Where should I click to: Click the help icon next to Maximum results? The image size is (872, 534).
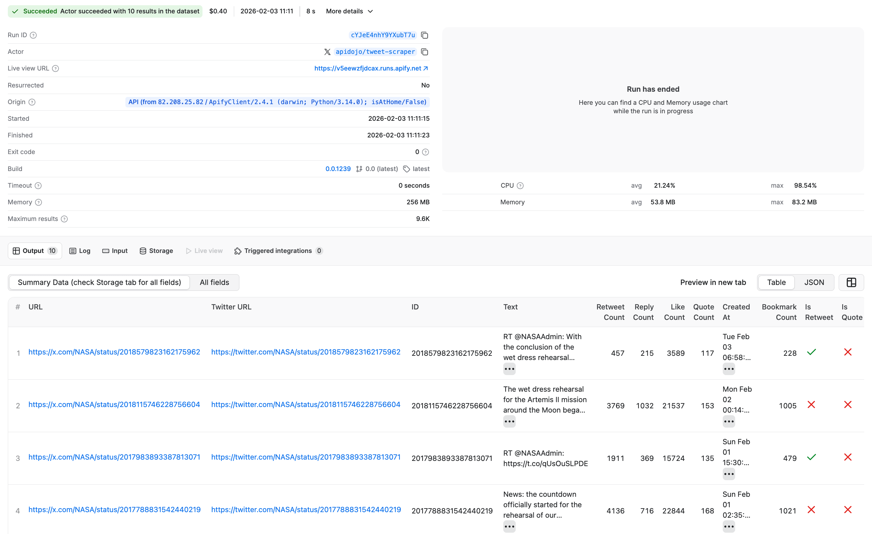pos(64,219)
